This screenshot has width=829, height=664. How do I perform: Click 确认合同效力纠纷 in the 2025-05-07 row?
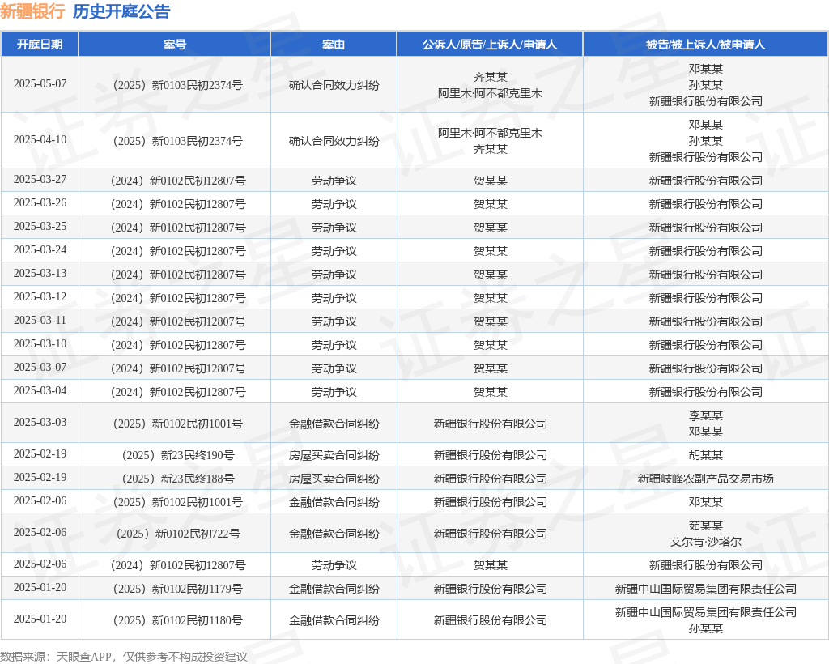[x=334, y=85]
